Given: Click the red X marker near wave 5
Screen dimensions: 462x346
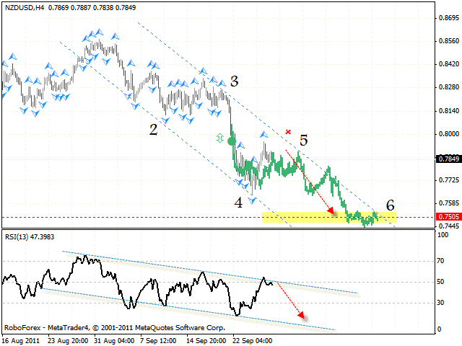Looking at the screenshot, I should (289, 132).
